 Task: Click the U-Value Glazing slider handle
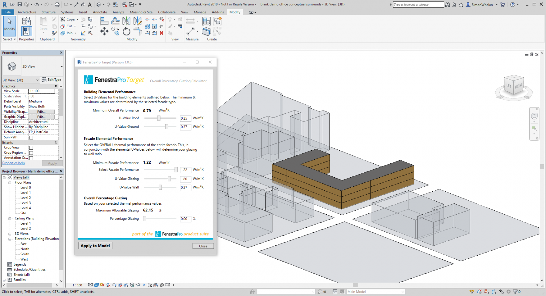coord(169,179)
